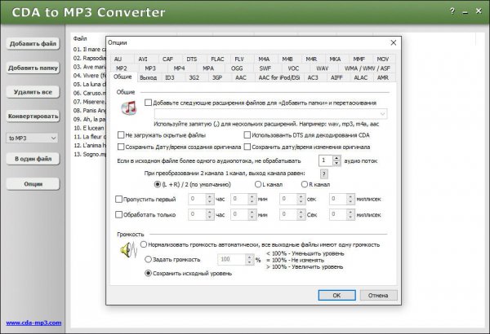This screenshot has height=334, width=490.
Task: Select file 06. Caruso in list
Action: 89,93
